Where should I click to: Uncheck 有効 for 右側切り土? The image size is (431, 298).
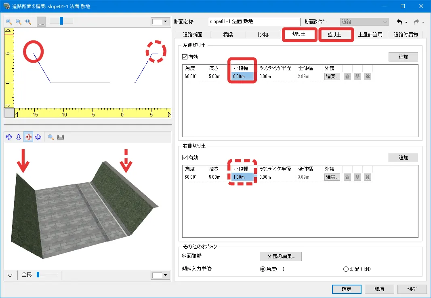click(x=185, y=157)
